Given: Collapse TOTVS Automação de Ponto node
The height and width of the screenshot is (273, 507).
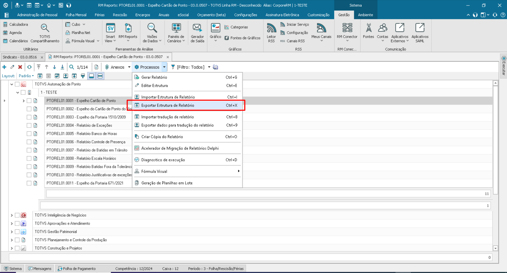Looking at the screenshot, I should (x=12, y=84).
